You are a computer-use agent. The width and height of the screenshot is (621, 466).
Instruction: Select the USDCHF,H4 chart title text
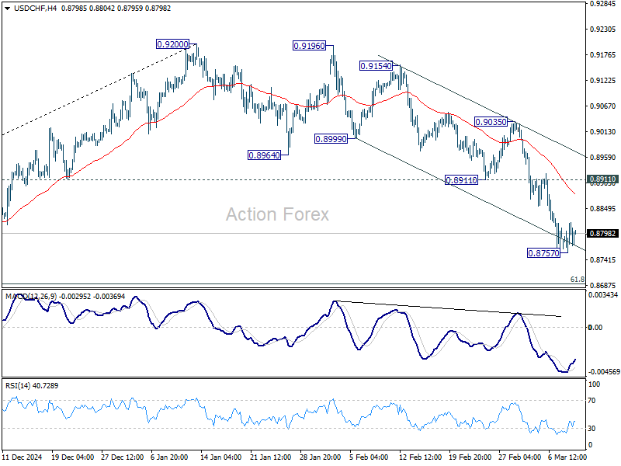[35, 9]
